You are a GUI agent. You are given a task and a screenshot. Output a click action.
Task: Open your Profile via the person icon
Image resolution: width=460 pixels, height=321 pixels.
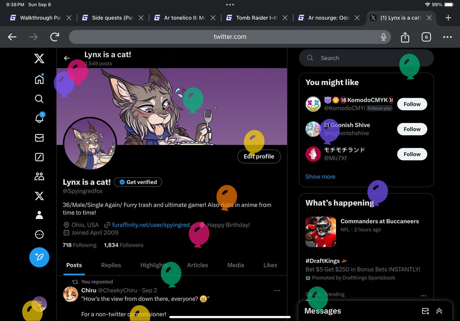[39, 215]
